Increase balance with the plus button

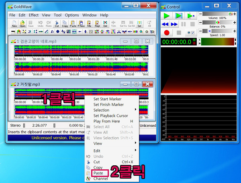[235, 22]
